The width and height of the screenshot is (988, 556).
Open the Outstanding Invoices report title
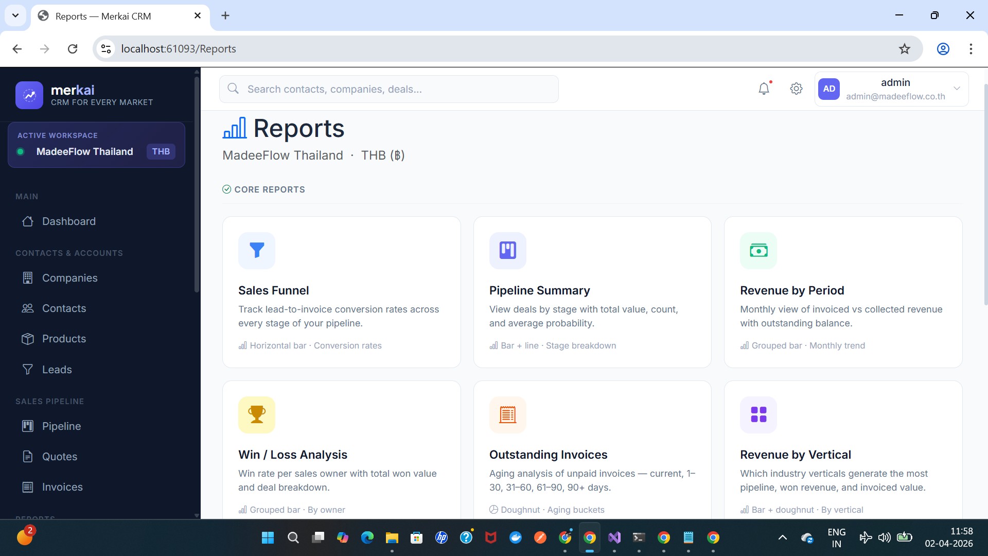548,455
